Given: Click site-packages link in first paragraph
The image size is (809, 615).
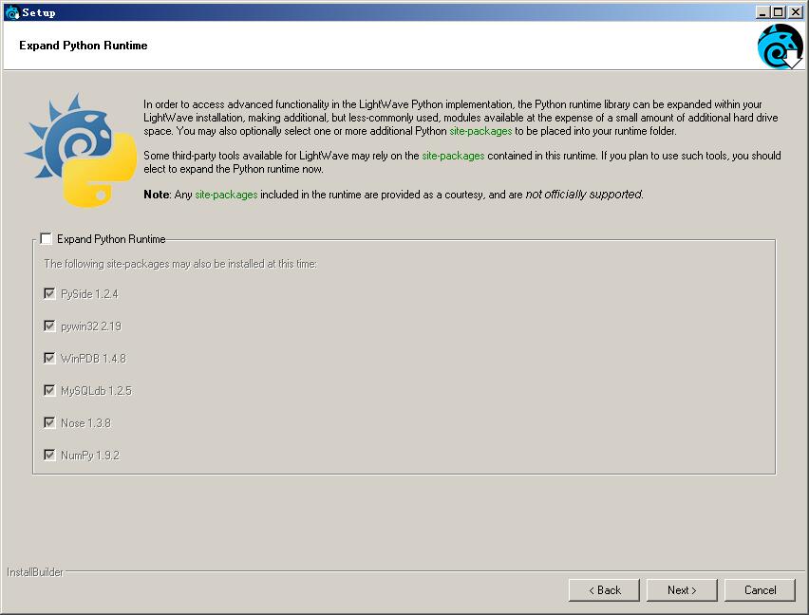Looking at the screenshot, I should pos(480,131).
